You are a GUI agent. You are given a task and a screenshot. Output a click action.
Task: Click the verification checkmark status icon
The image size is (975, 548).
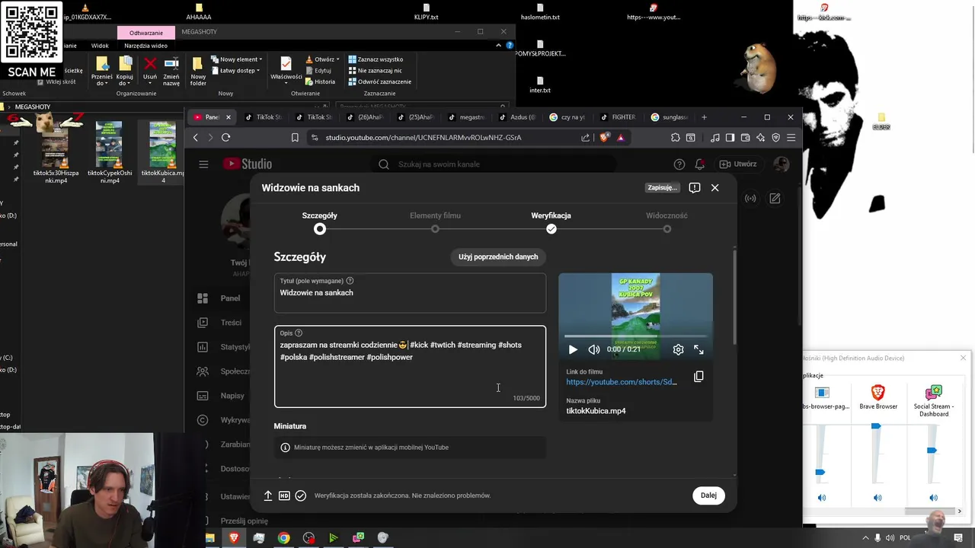301,495
